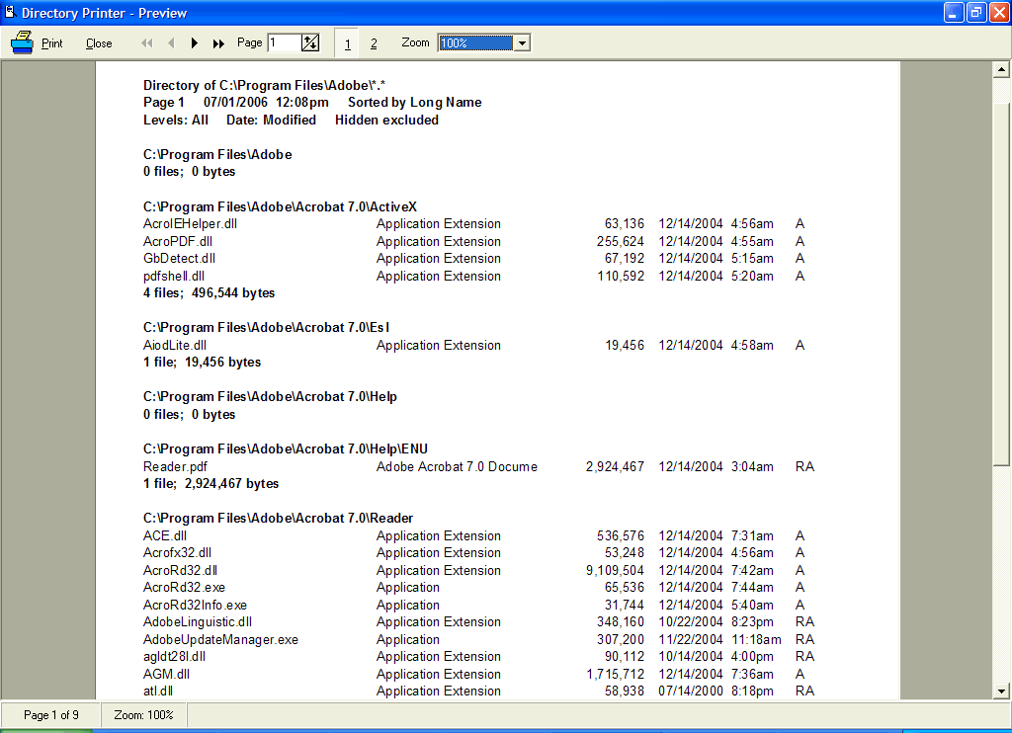The height and width of the screenshot is (733, 1012).
Task: Jump to the last page arrow
Action: tap(218, 43)
